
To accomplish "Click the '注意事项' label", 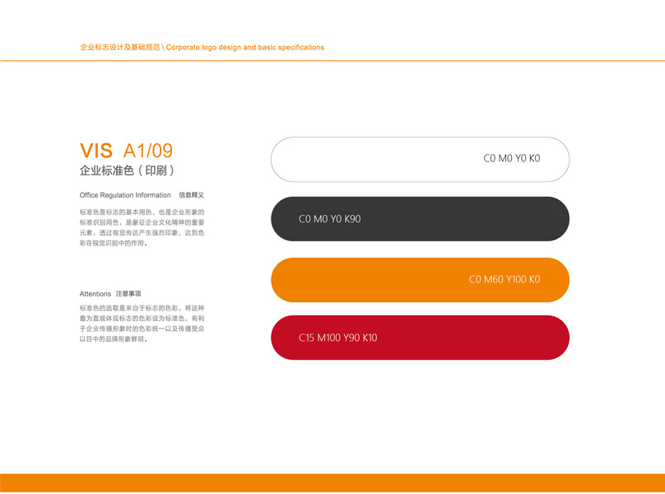I will coord(128,294).
